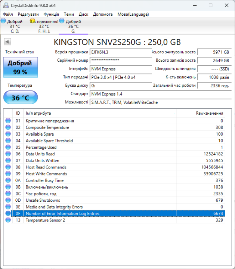Click the firmware version field EJFK6N.3

(121, 52)
